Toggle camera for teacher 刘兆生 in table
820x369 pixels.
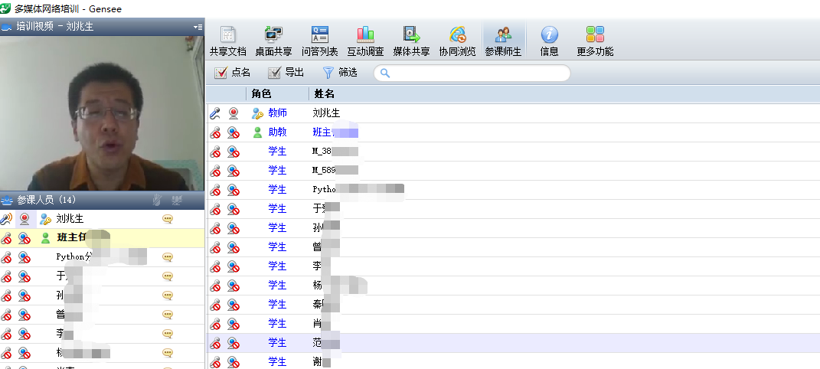[x=234, y=113]
